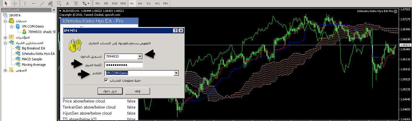
Task: Switch chart to M15 timeframe
Action: (x=114, y=3)
